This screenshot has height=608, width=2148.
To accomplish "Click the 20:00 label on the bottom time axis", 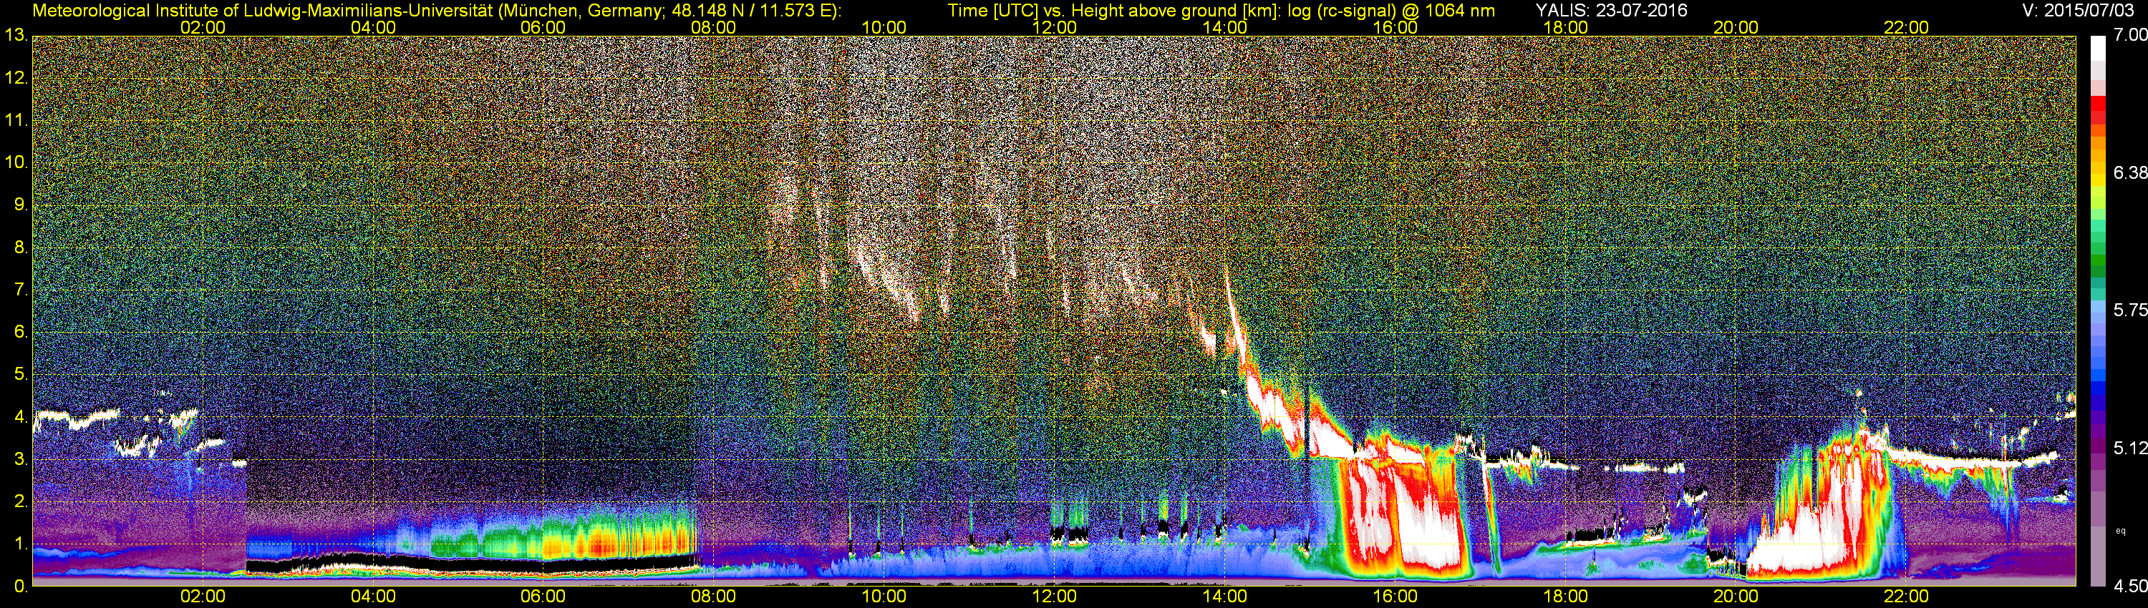I will point(1736,597).
